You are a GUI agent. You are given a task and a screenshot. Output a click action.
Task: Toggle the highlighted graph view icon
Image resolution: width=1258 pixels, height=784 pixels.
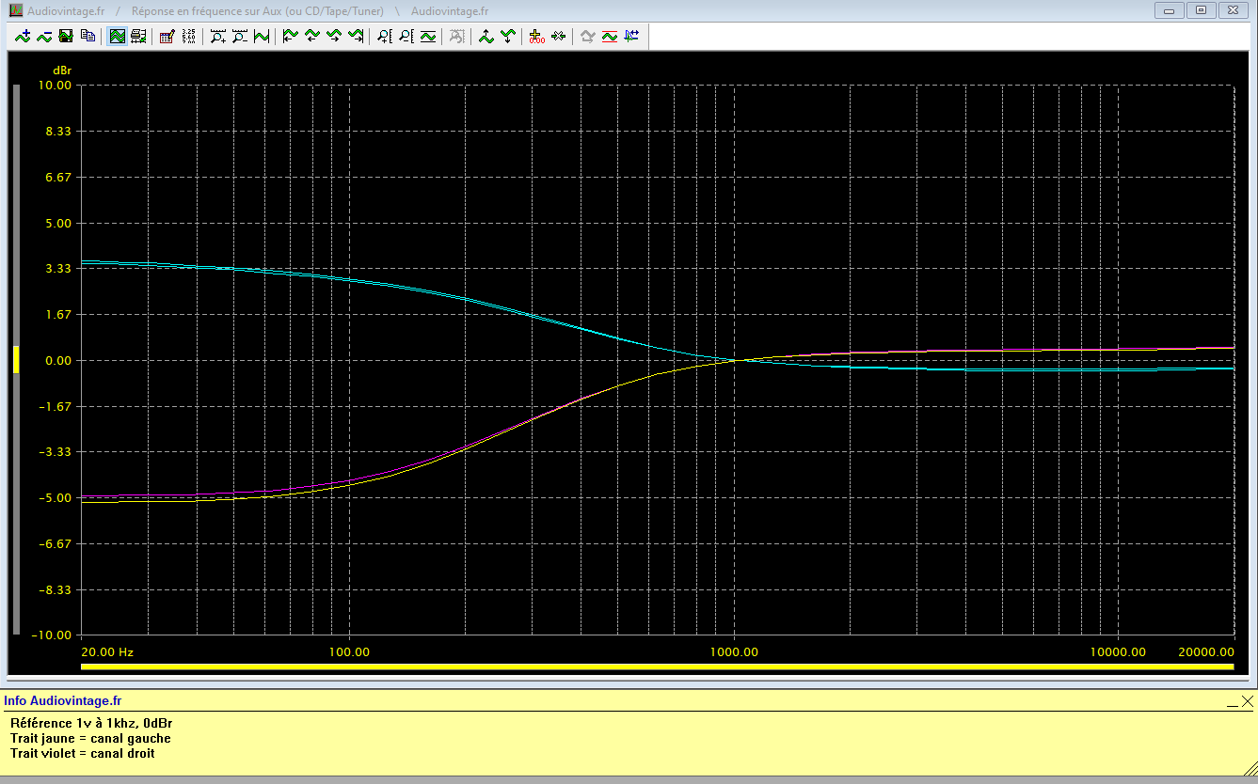[x=117, y=37]
